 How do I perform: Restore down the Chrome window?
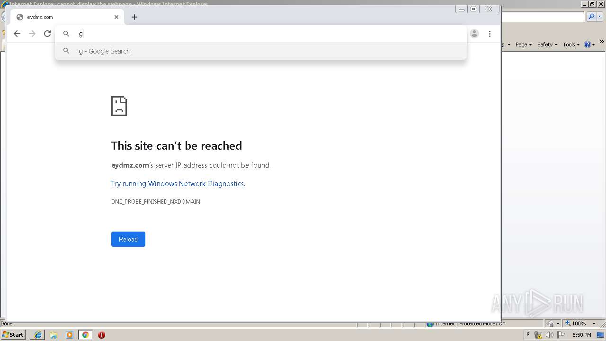(x=473, y=9)
